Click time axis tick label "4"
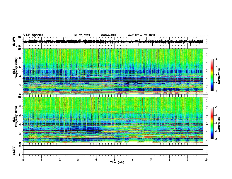Image resolution: width=232 pixels, height=179 pixels. pos(96,160)
